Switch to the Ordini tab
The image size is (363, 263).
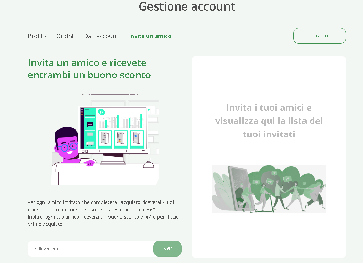65,36
